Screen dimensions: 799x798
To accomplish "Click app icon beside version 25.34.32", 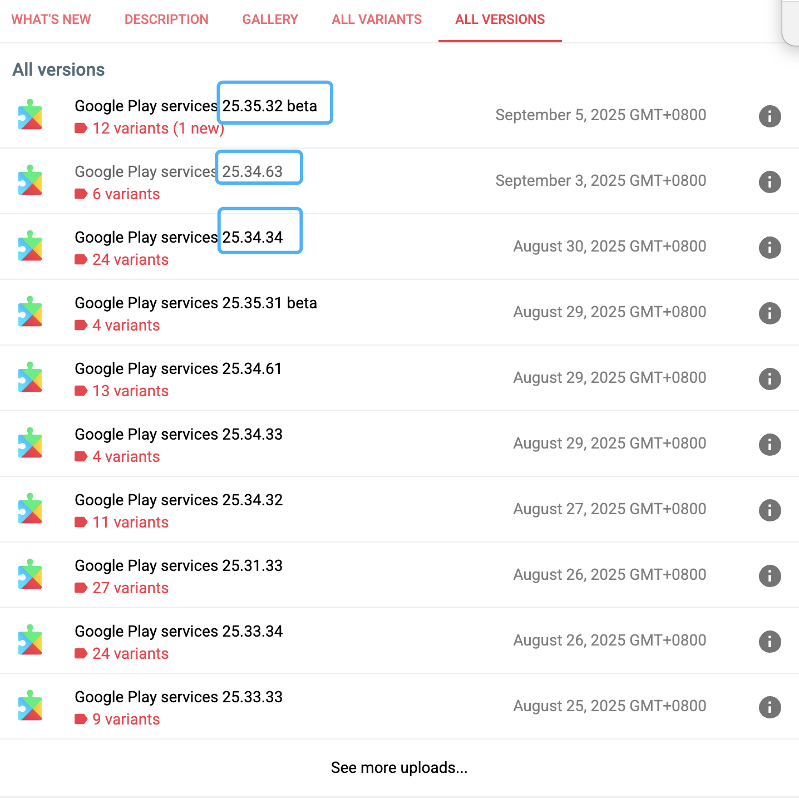I will point(30,509).
